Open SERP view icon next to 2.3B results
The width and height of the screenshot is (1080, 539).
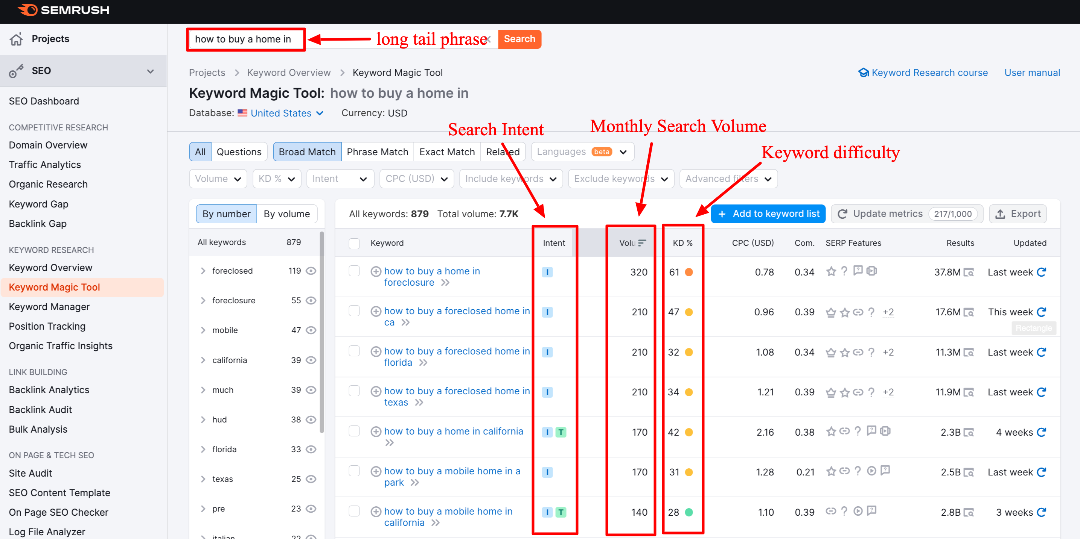[x=969, y=432]
